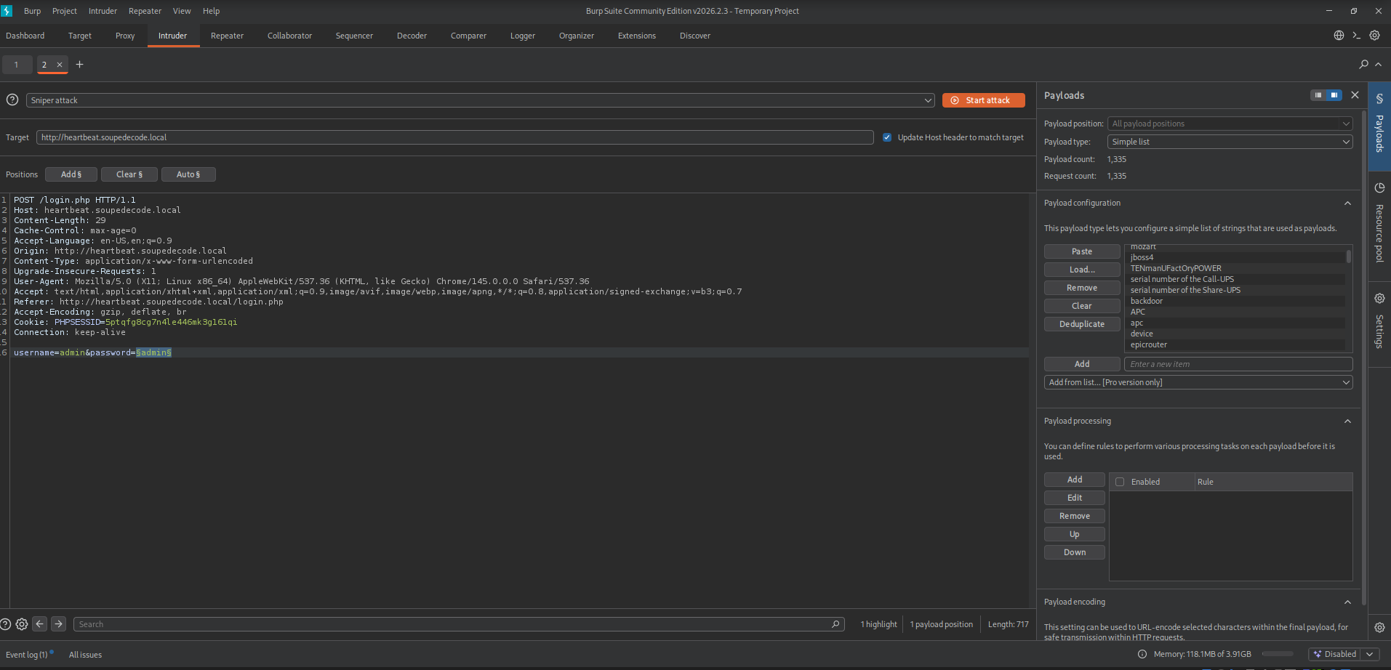Collapse the Payload configuration section
This screenshot has height=670, width=1391.
1347,203
